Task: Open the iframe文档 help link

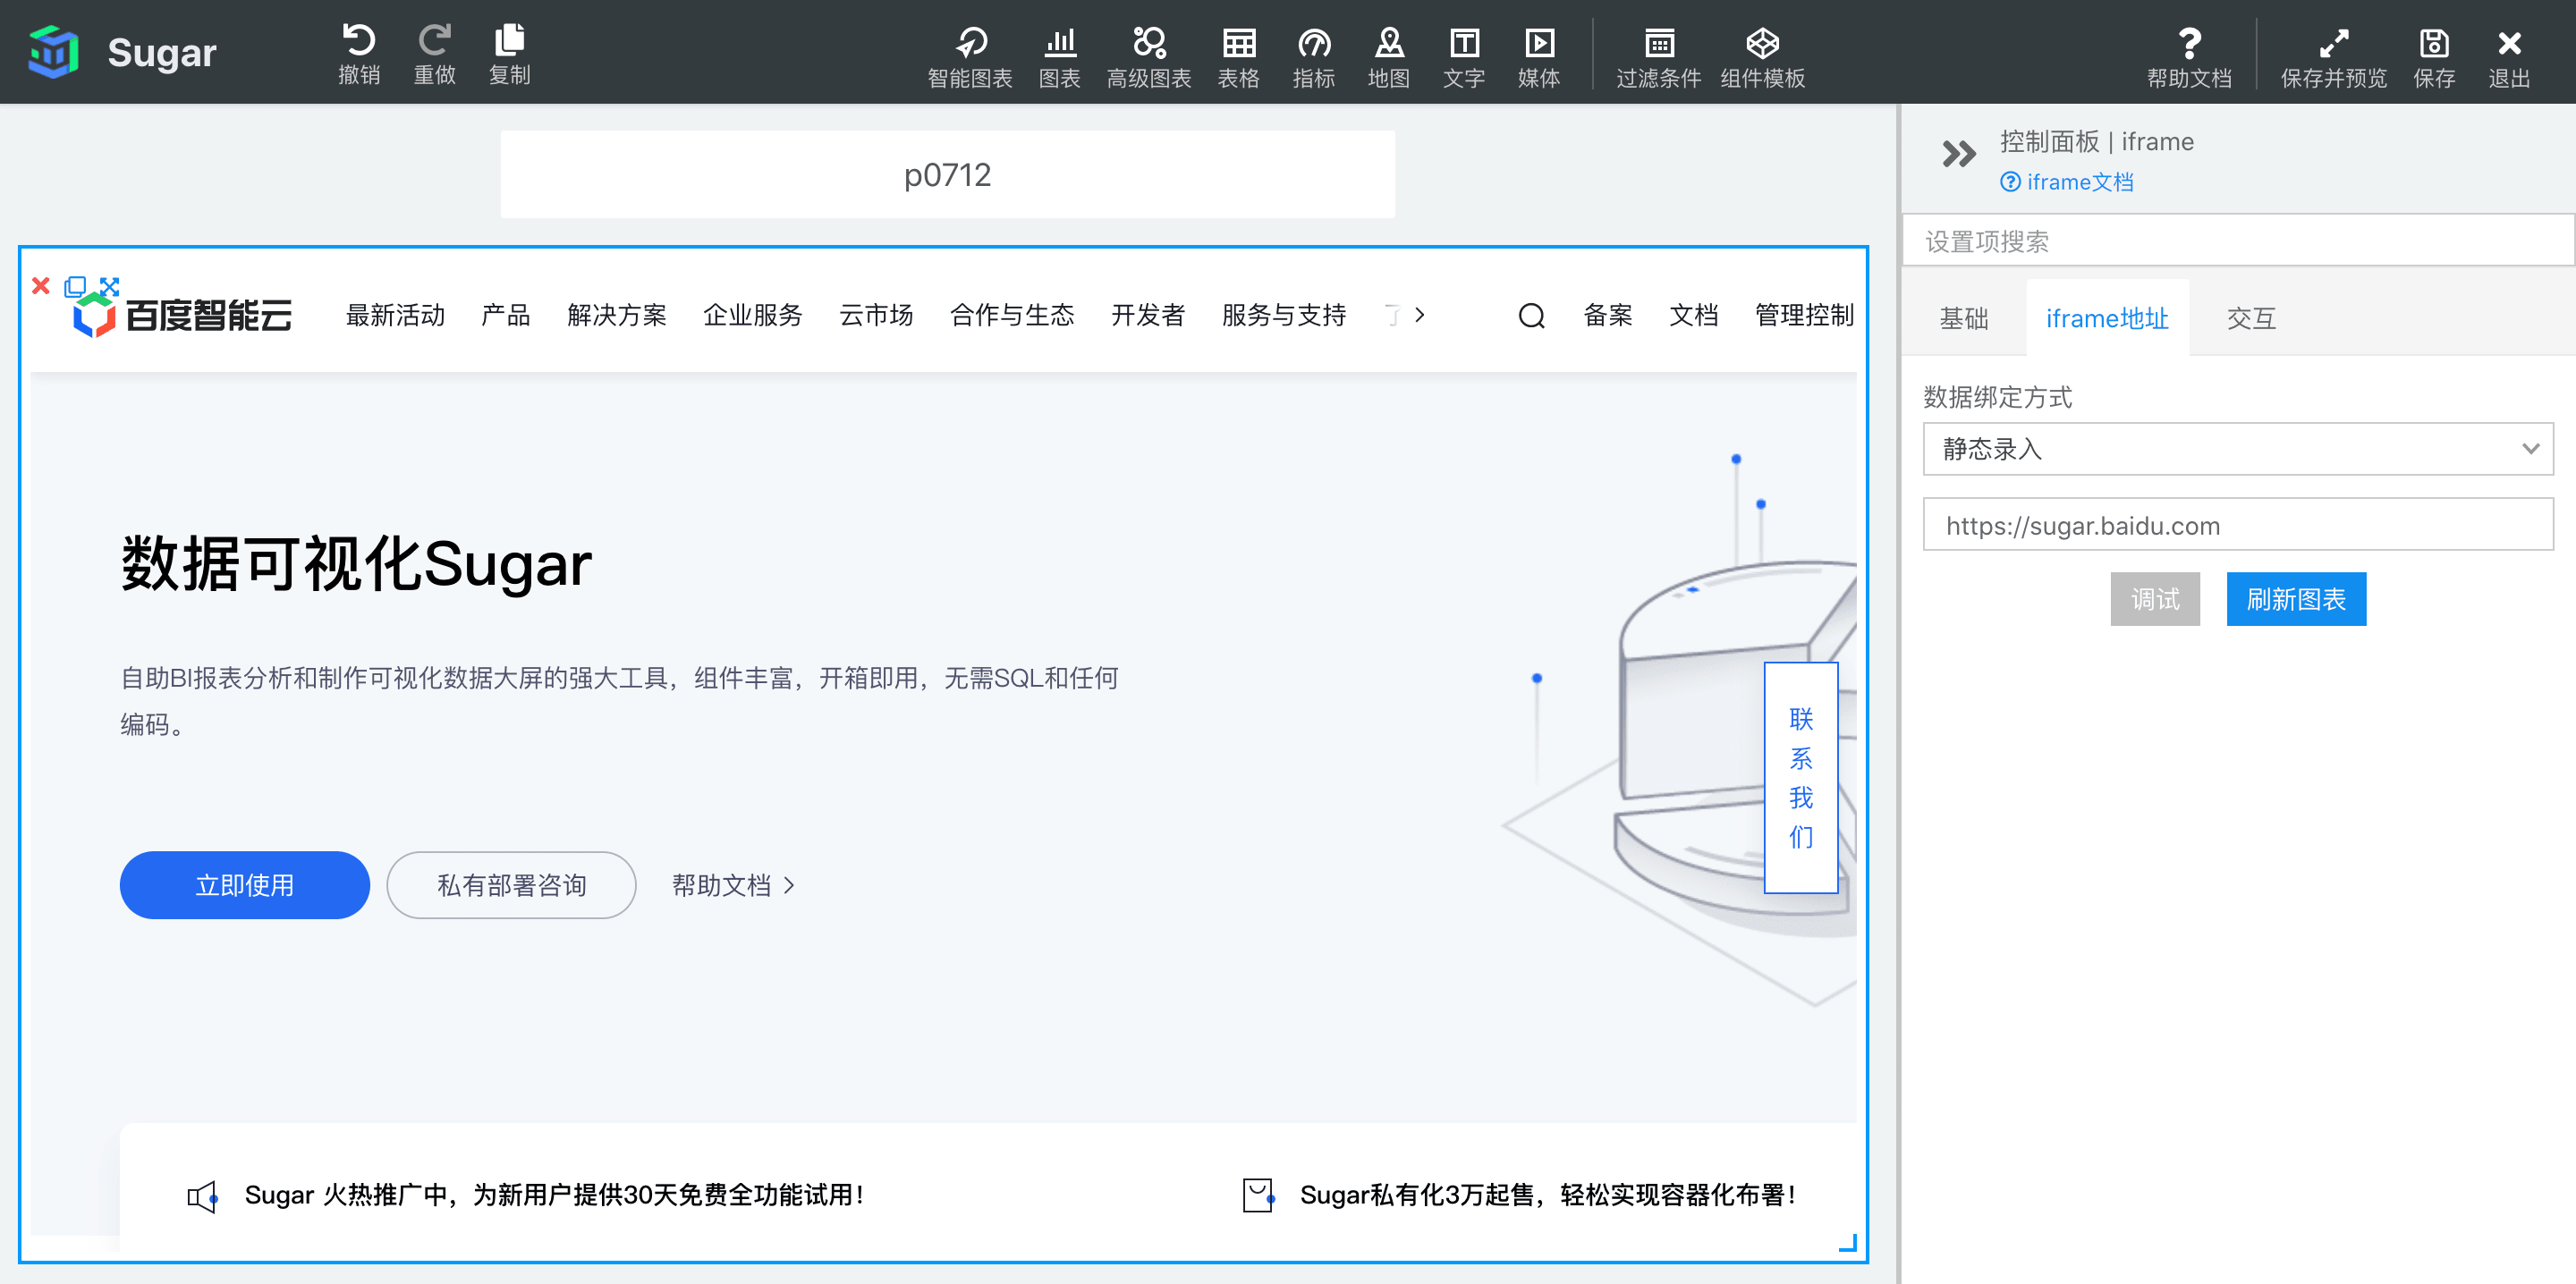Action: click(2066, 182)
